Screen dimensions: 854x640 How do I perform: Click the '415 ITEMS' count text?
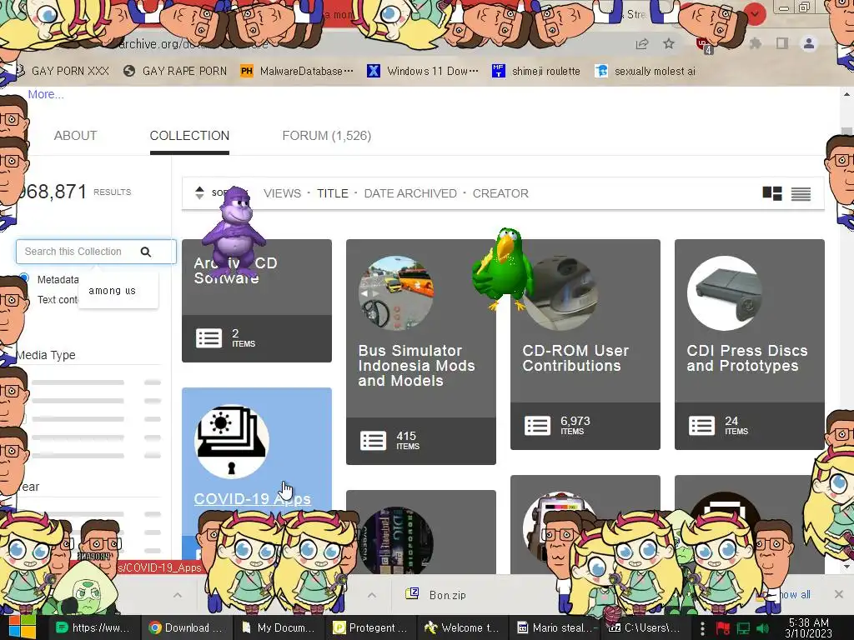(407, 440)
